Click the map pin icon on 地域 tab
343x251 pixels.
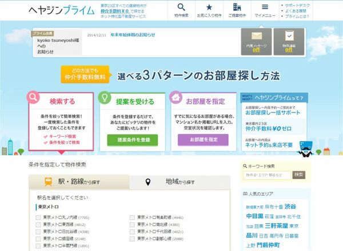click(148, 182)
